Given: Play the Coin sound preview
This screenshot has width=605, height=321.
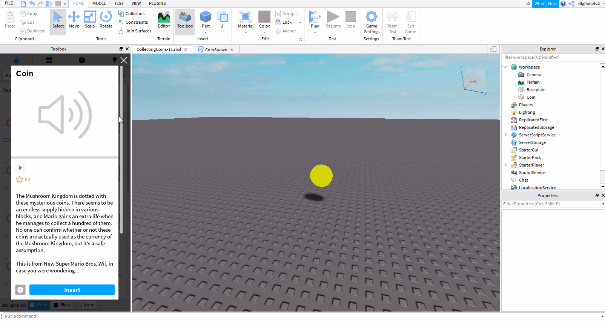Looking at the screenshot, I should point(20,168).
